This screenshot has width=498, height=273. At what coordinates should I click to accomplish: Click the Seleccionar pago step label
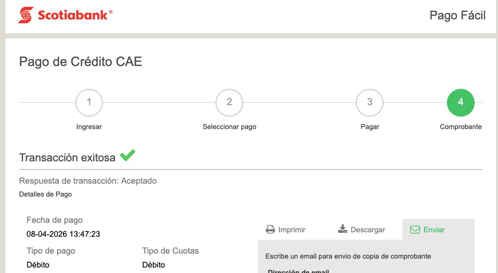click(229, 127)
